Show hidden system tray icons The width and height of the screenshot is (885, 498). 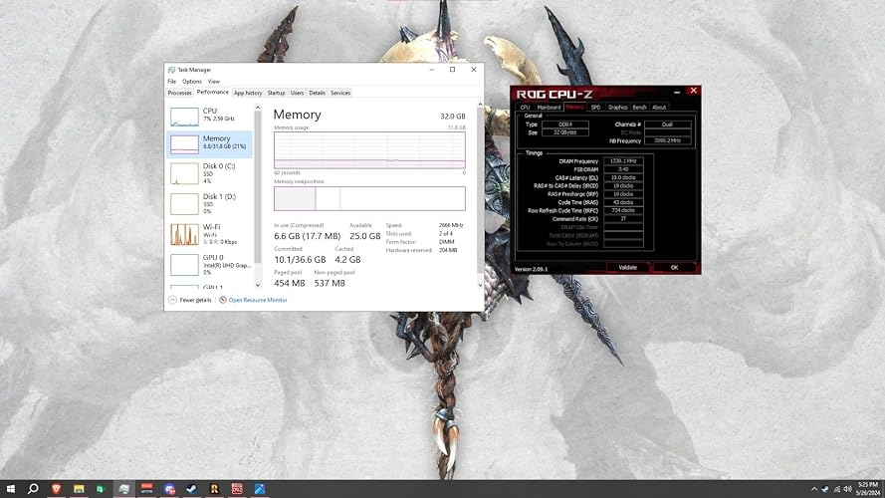tap(814, 489)
